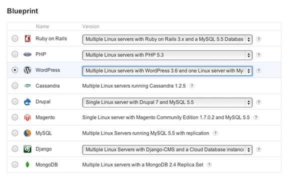Open help icon for Django version
This screenshot has height=190, width=290.
(x=258, y=149)
